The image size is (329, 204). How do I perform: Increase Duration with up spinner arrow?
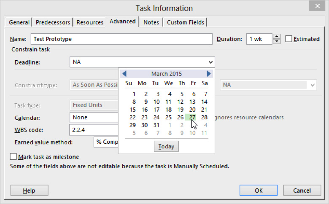tap(277, 37)
